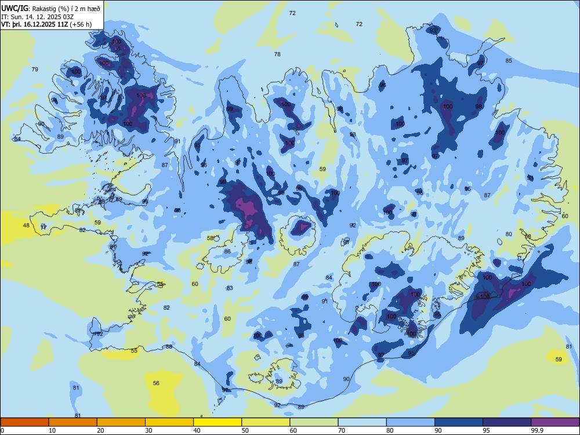Click the legend tick label '99.9'
This screenshot has width=580, height=435.
(537, 430)
